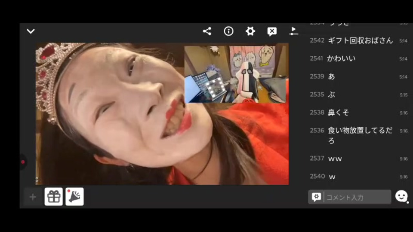Open comment settings icon beside the input
The image size is (413, 232).
tap(316, 197)
